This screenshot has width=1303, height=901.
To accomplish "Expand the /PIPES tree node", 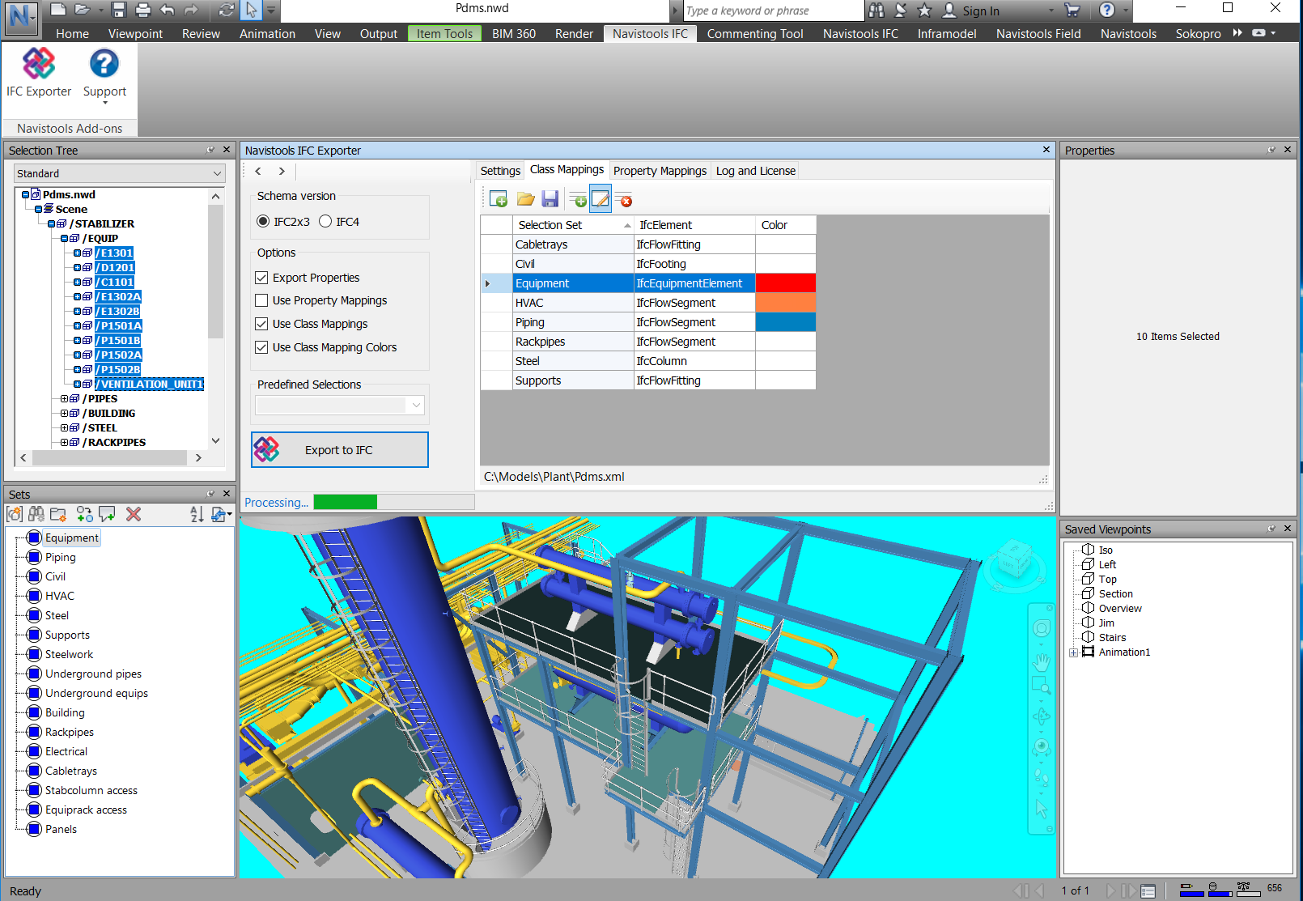I will 65,399.
